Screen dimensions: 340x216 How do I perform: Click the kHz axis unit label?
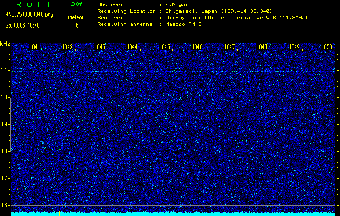pyautogui.click(x=5, y=44)
